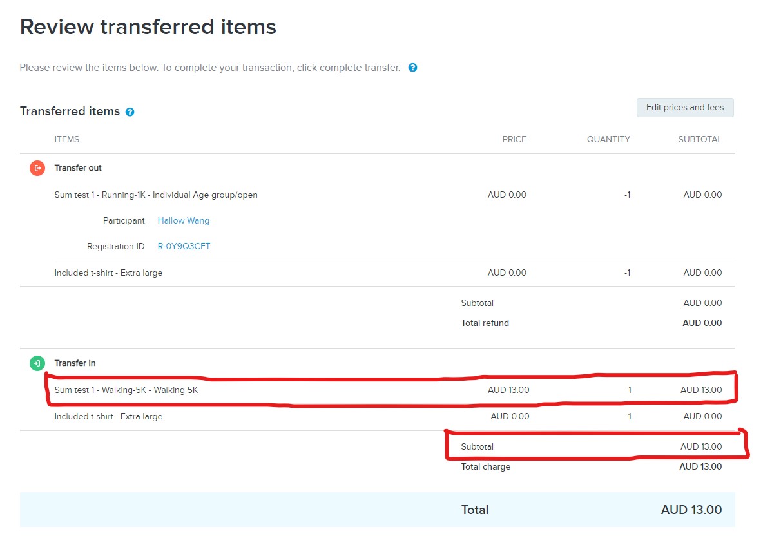
Task: Click the red Transfer out icon
Action: (37, 168)
